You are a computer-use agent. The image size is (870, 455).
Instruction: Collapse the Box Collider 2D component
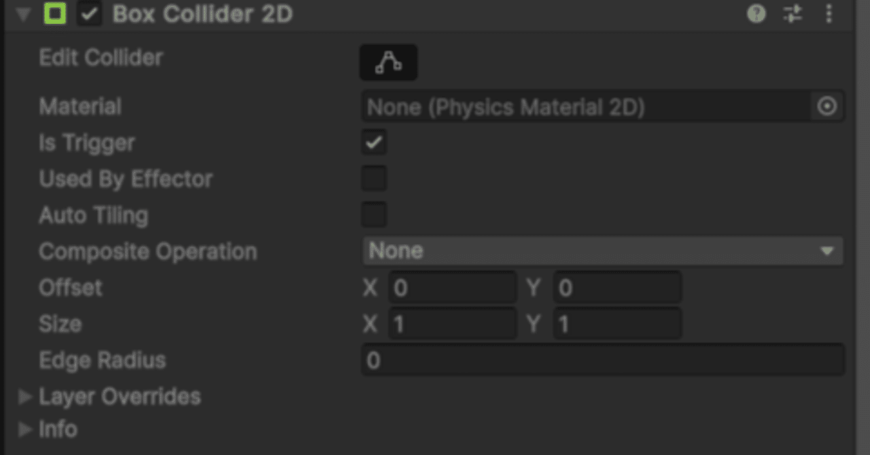click(21, 14)
